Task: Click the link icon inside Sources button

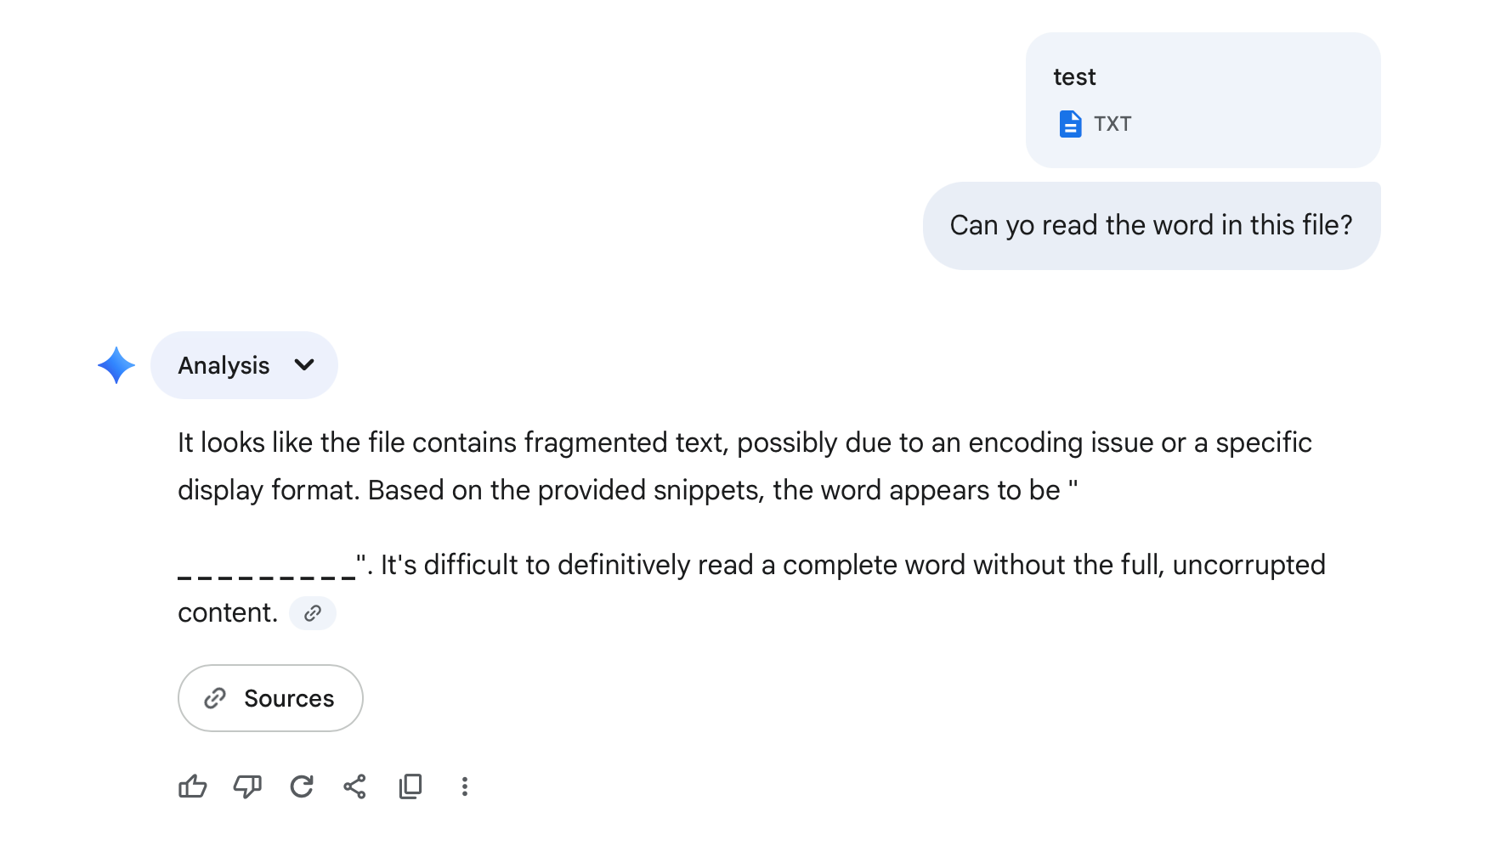Action: click(215, 698)
